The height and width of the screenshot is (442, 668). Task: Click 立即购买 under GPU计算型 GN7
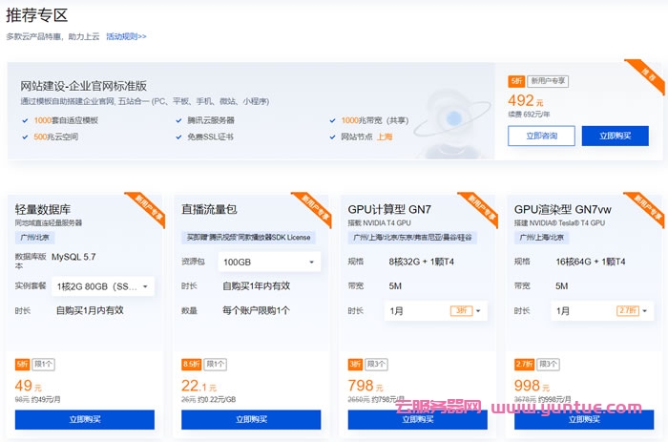click(x=417, y=419)
